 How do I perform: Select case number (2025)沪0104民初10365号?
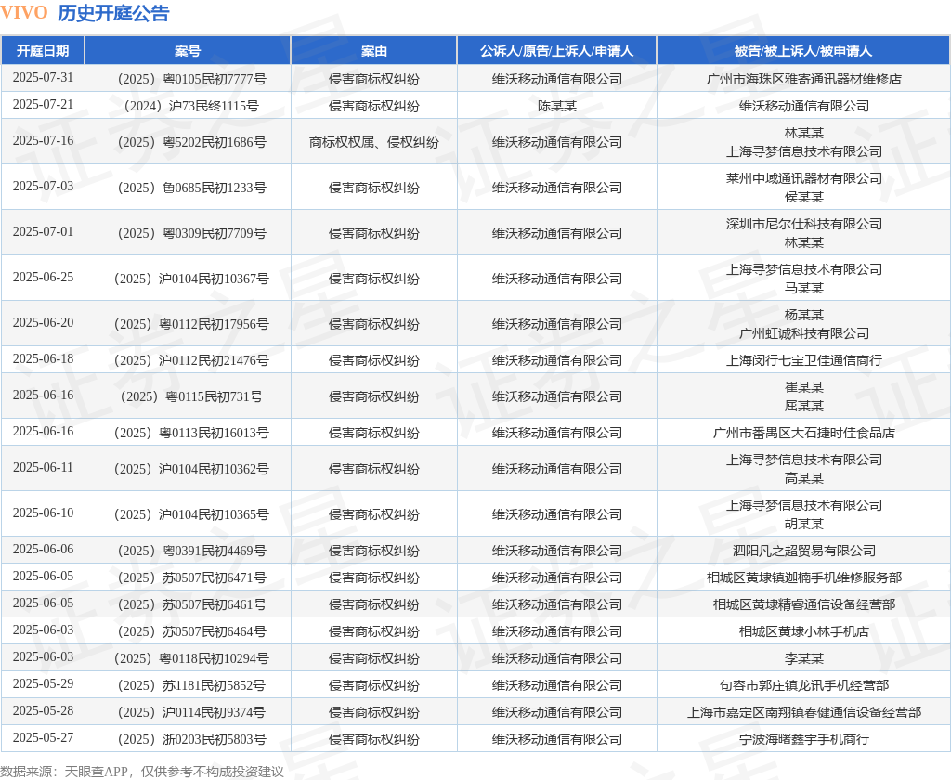coord(191,515)
